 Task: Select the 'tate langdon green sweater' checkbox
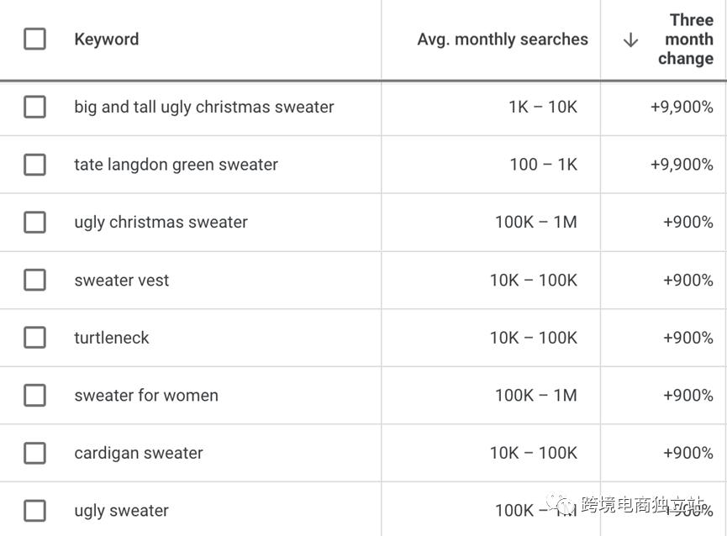coord(34,165)
